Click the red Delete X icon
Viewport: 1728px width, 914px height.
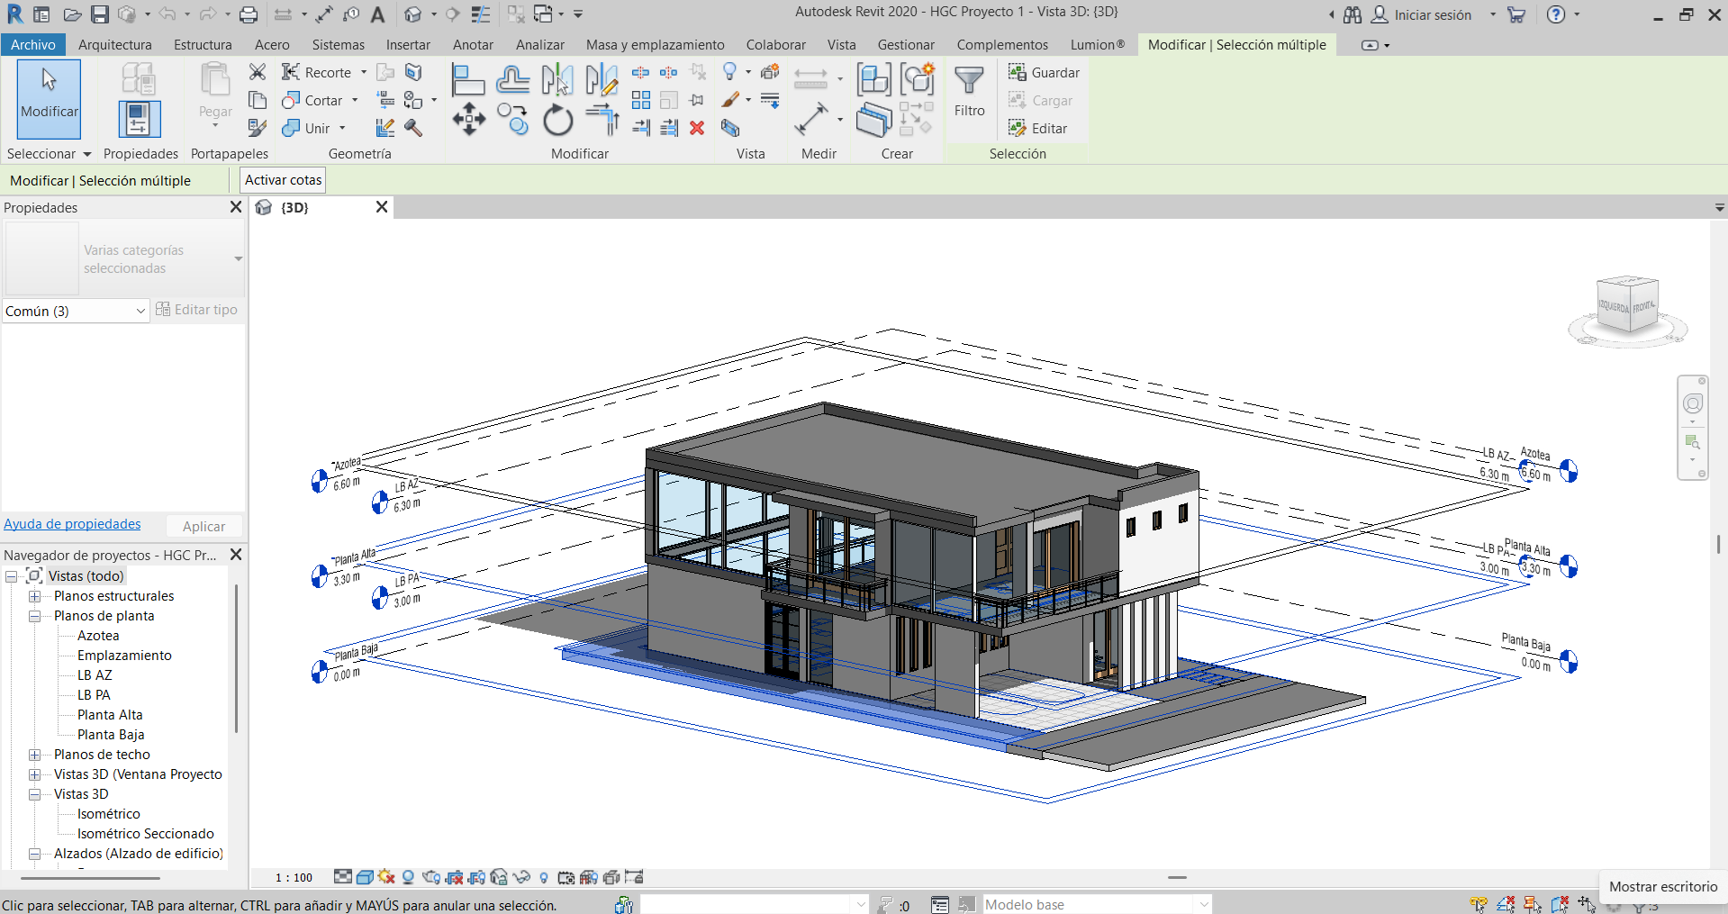[696, 128]
